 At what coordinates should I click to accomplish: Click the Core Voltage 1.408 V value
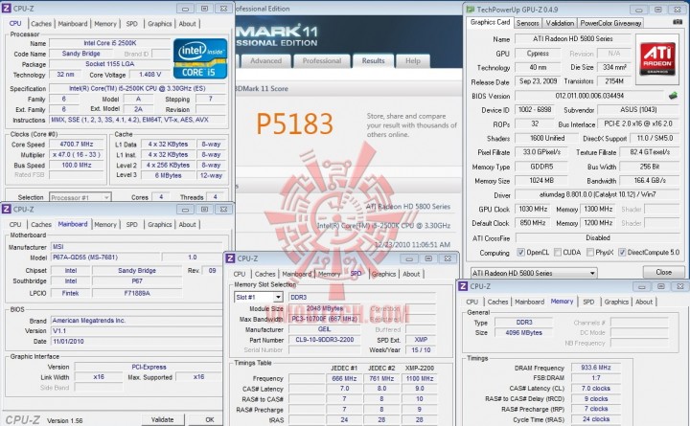pos(150,75)
